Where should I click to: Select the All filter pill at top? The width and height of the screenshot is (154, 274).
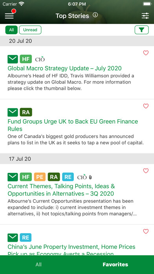(11, 30)
